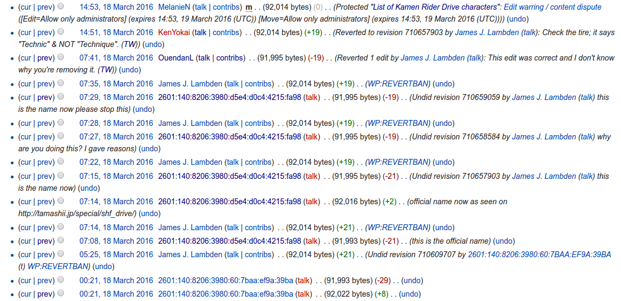Click prev for the 00:21 (+8) revision
The width and height of the screenshot is (621, 301).
pyautogui.click(x=45, y=295)
